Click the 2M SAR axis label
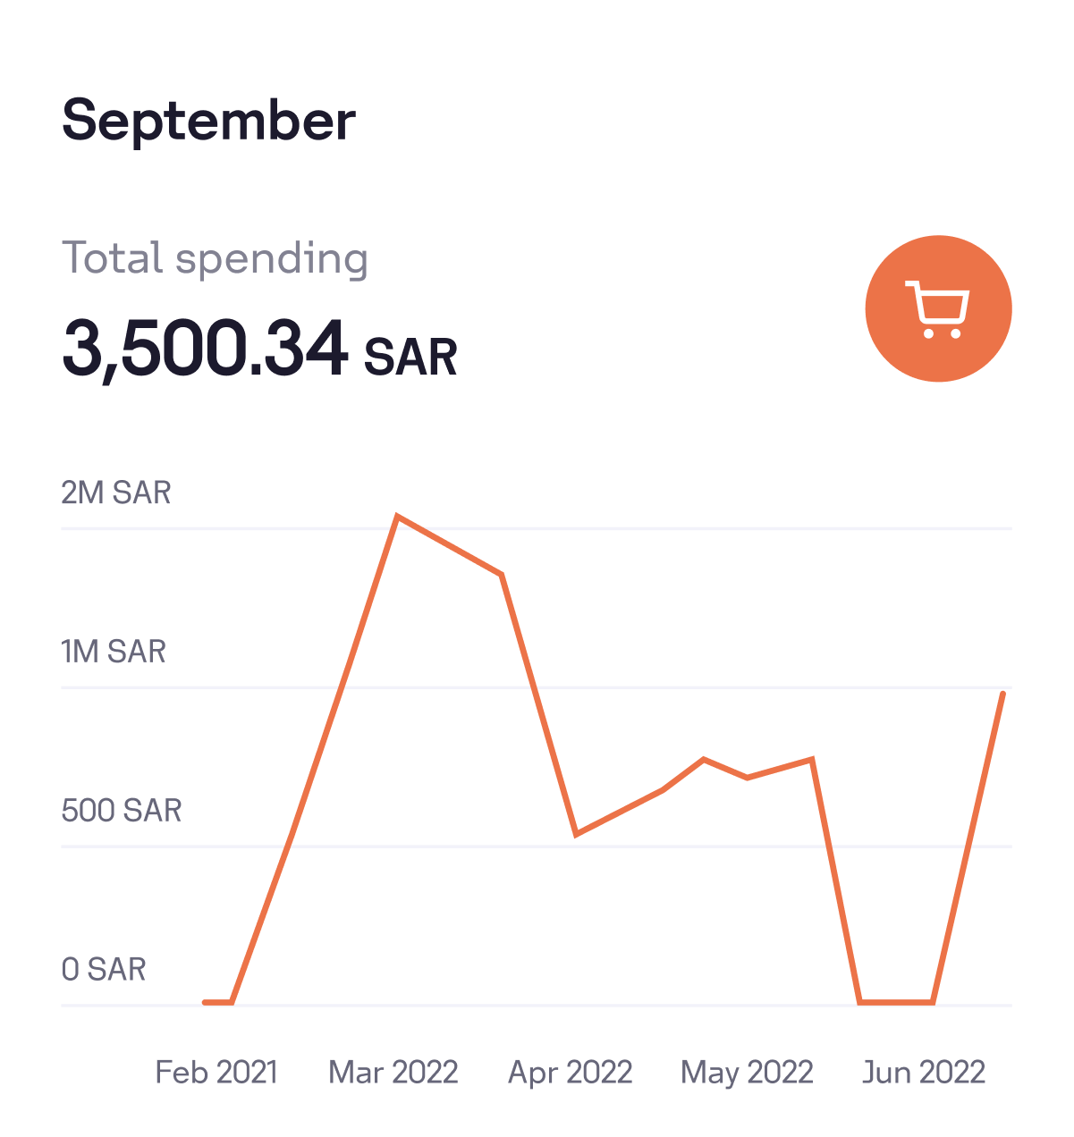Screen dimensions: 1074x1137 [116, 493]
